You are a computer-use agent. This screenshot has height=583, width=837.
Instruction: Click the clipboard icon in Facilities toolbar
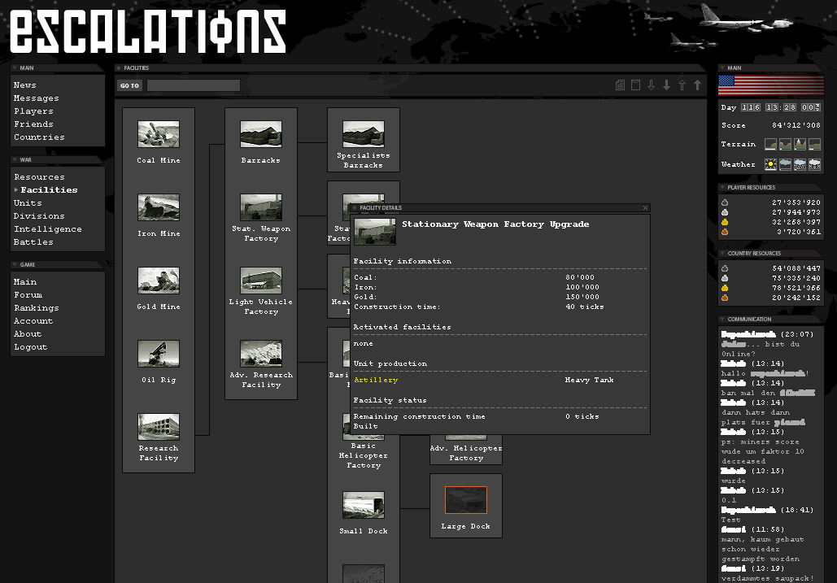636,85
